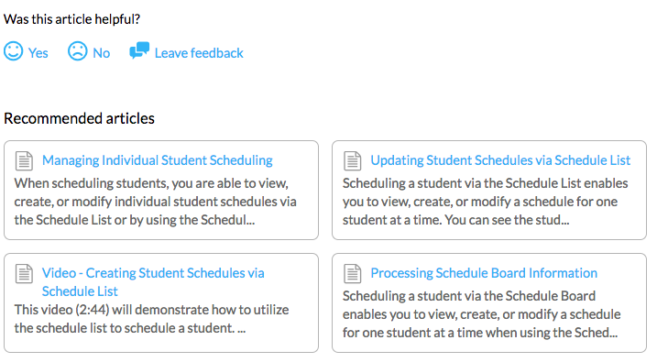Open Updating Student Schedules via Schedule List
The height and width of the screenshot is (362, 657).
tap(500, 160)
